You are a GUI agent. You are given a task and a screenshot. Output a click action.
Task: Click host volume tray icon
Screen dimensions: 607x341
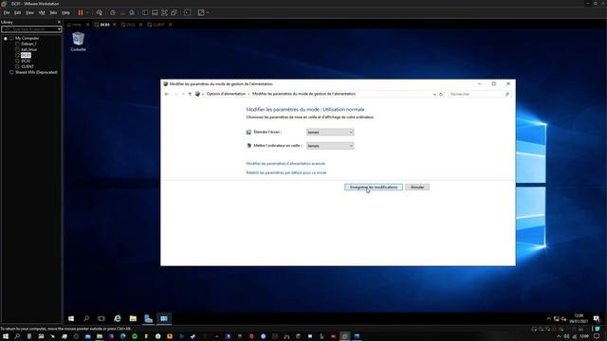[566, 336]
